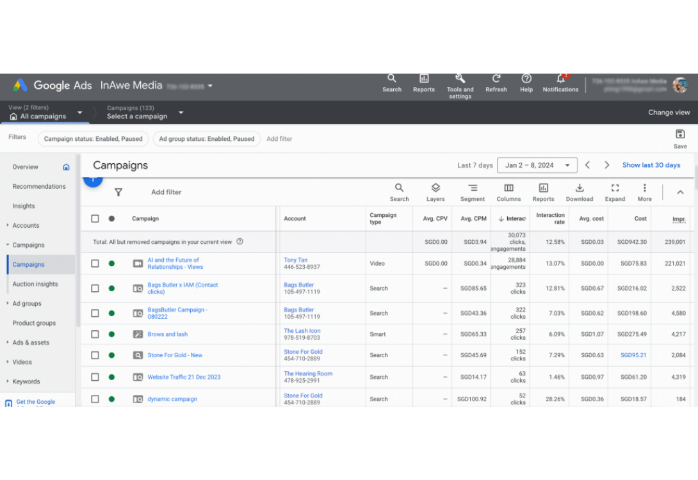Click the Google Ads logo
This screenshot has width=698, height=480.
(x=20, y=85)
